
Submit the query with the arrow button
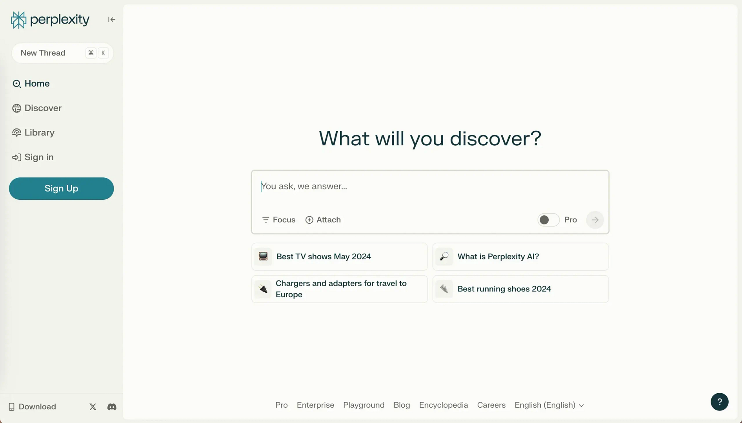click(x=595, y=220)
